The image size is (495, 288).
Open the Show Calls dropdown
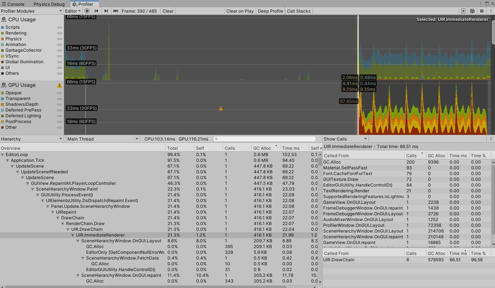[345, 139]
